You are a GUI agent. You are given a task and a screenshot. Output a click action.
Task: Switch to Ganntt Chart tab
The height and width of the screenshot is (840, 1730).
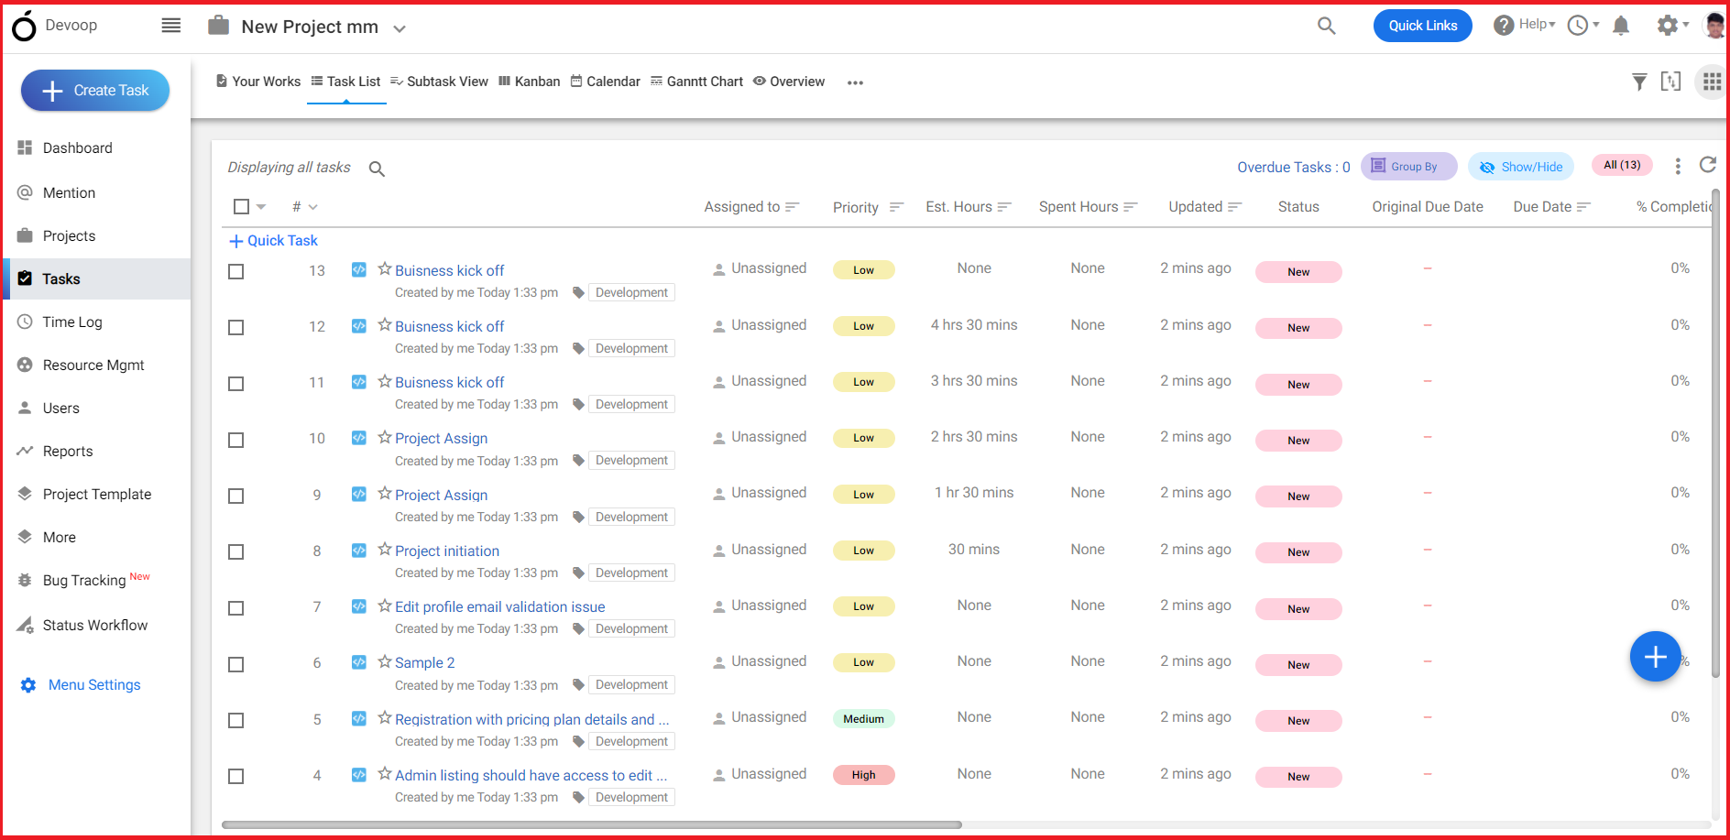(696, 82)
